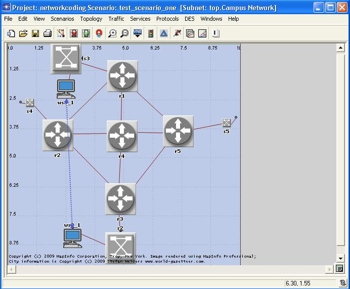Go to parent subnet using the red arrow icon
This screenshot has height=289, width=350.
[99, 33]
